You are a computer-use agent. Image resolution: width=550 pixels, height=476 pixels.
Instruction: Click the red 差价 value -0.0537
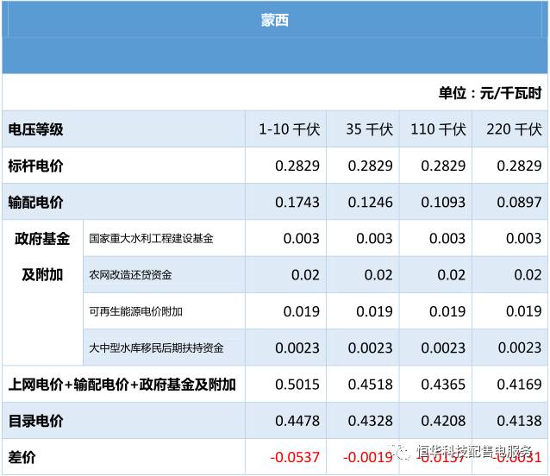click(x=294, y=457)
